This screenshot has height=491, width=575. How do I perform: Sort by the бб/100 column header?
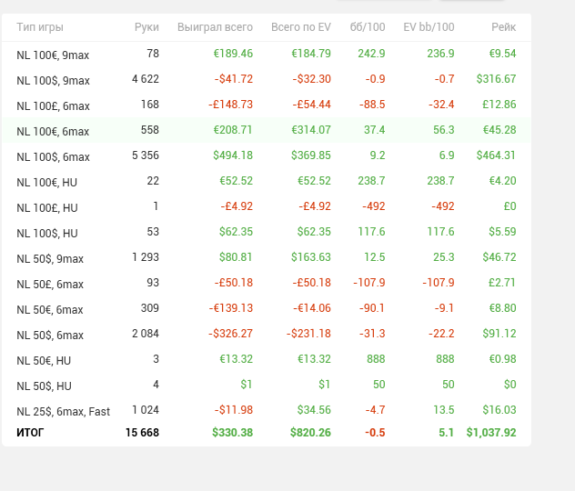pos(368,28)
